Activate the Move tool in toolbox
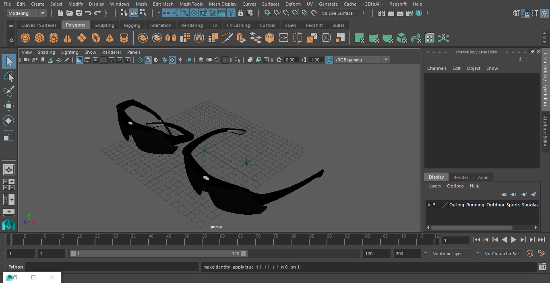This screenshot has width=550, height=283. 8,106
